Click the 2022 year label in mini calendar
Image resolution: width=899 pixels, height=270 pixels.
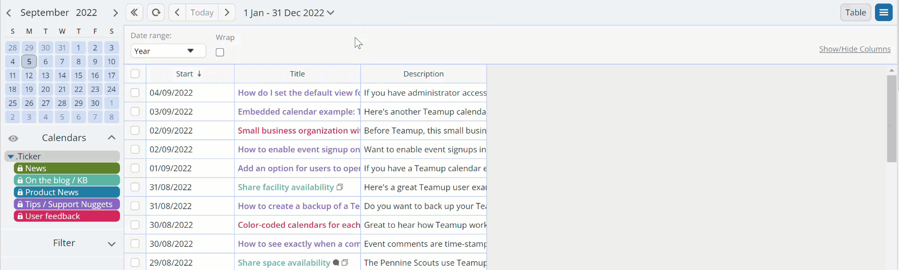point(87,13)
